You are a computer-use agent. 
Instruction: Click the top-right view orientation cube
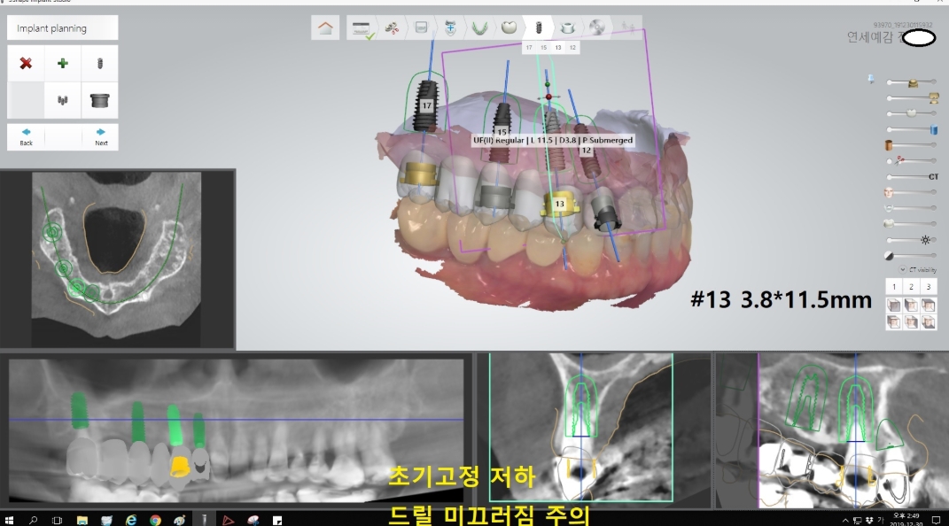point(929,306)
